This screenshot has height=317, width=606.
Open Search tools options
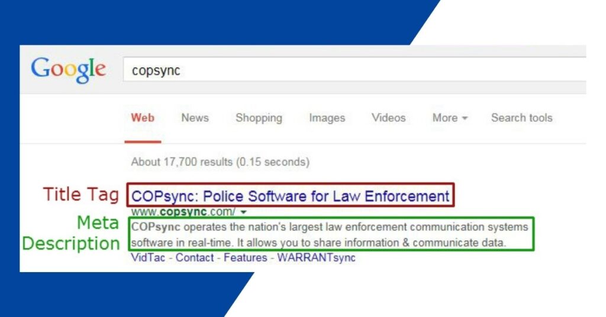(x=521, y=118)
